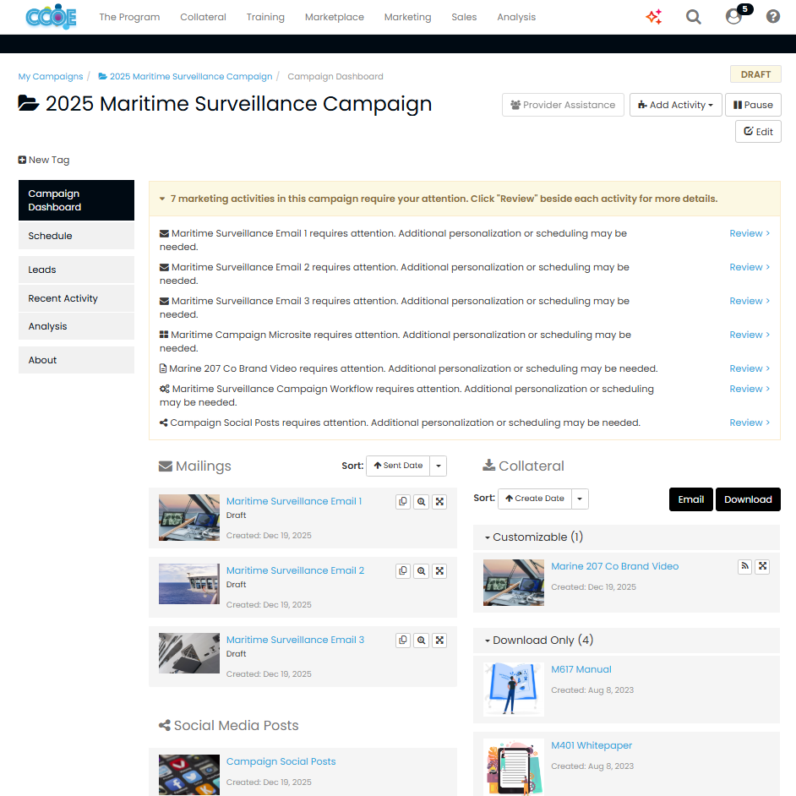
Task: Click the Collateral Email button
Action: point(691,499)
